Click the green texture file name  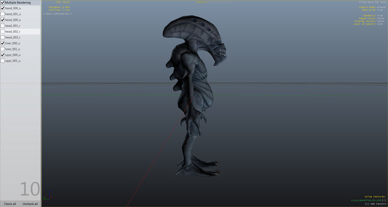[x=366, y=200]
